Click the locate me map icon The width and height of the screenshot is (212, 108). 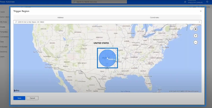tap(196, 29)
